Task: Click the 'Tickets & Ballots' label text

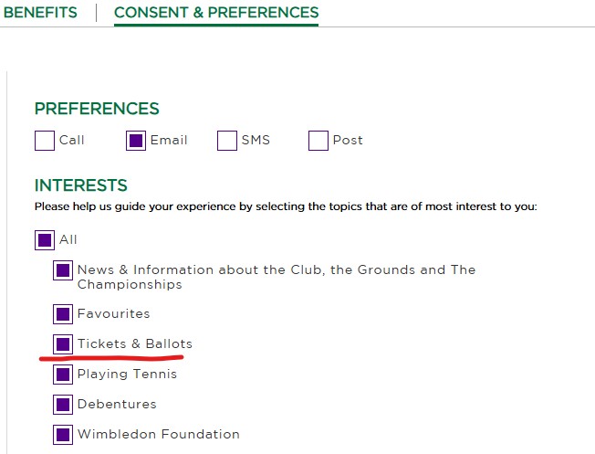Action: 135,344
